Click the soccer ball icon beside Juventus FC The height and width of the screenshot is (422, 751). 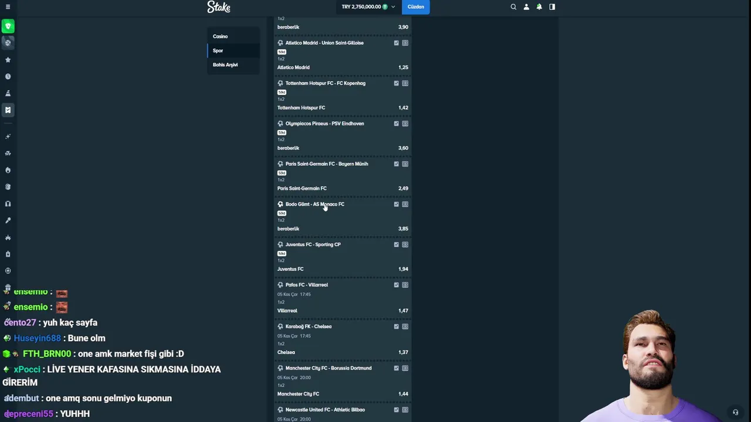(x=280, y=244)
